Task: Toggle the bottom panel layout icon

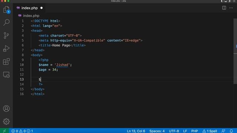Action: coord(226,1)
